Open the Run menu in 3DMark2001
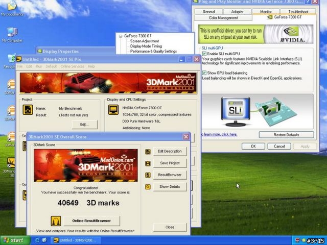327x245 pixels. (39, 66)
